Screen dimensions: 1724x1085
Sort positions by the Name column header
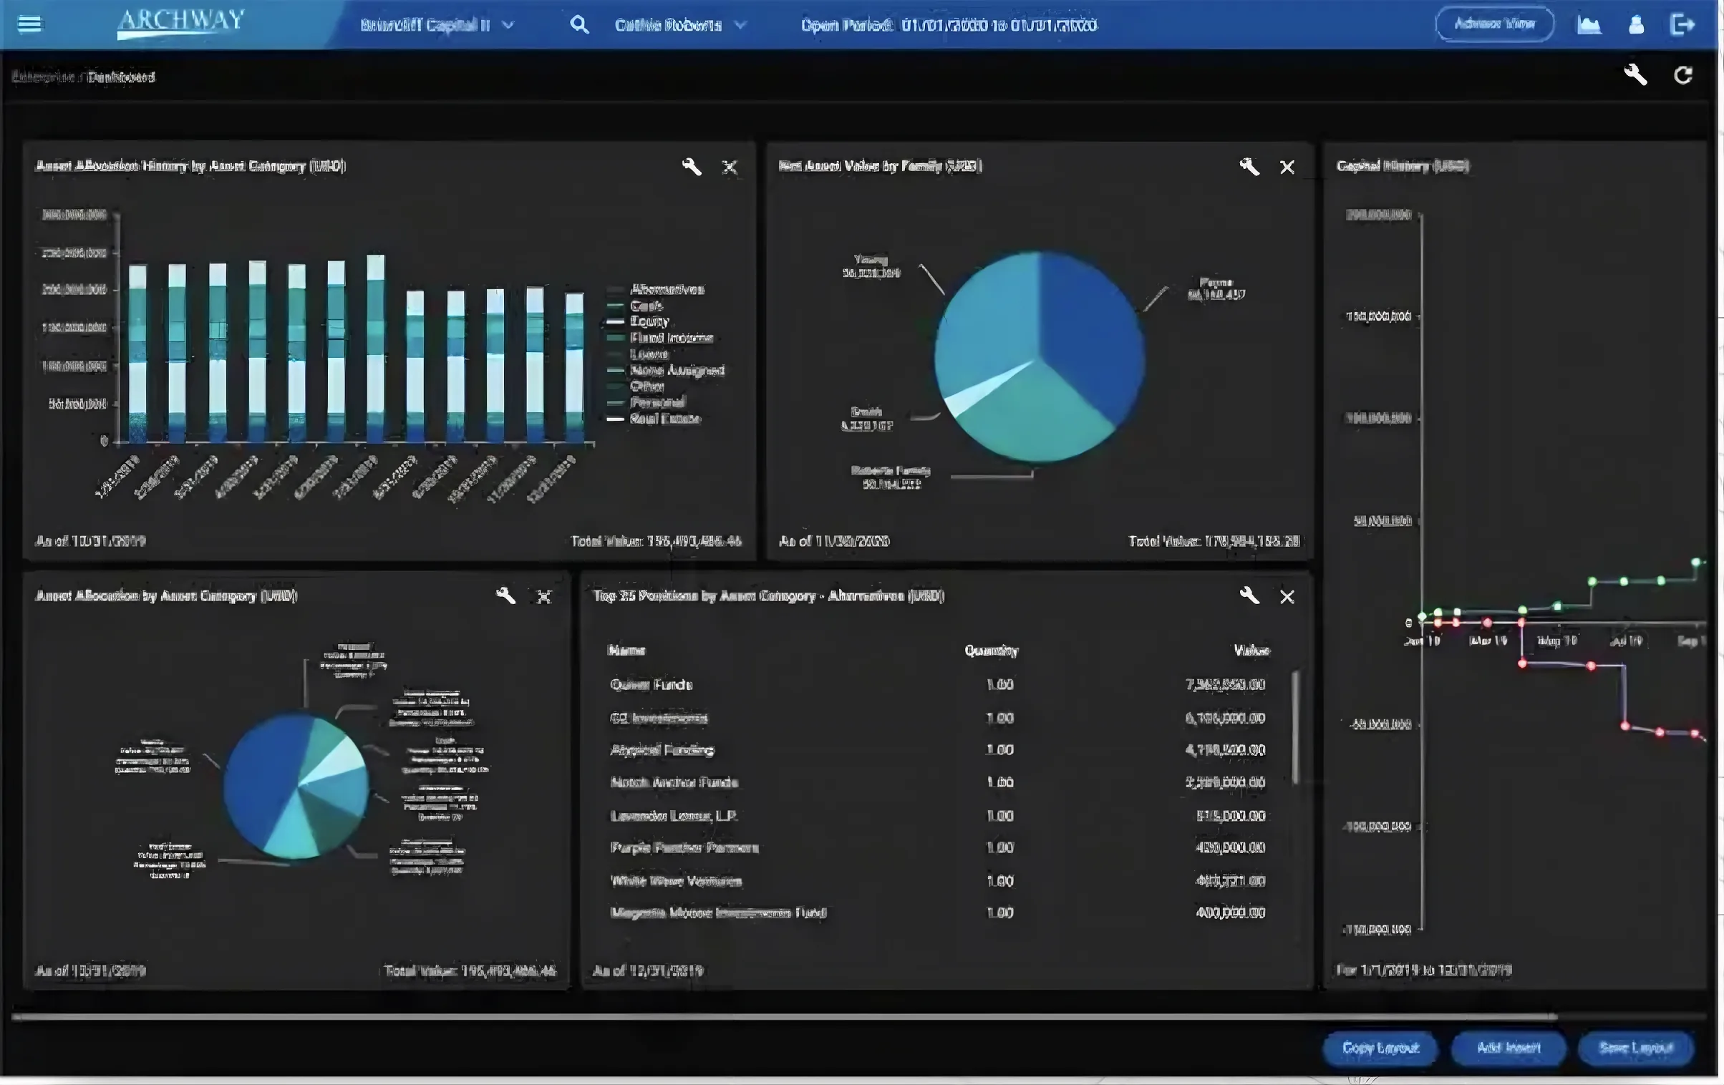626,650
